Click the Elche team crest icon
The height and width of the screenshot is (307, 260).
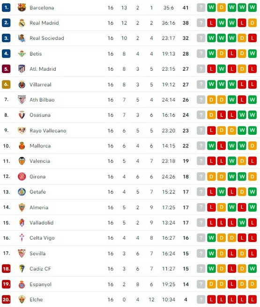pyautogui.click(x=22, y=300)
